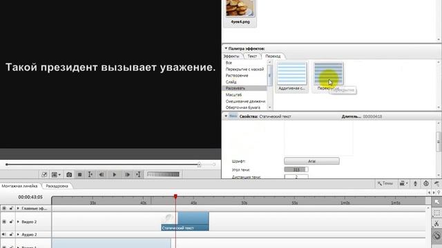Select the Масштаб category
This screenshot has width=442, height=248.
pyautogui.click(x=233, y=95)
